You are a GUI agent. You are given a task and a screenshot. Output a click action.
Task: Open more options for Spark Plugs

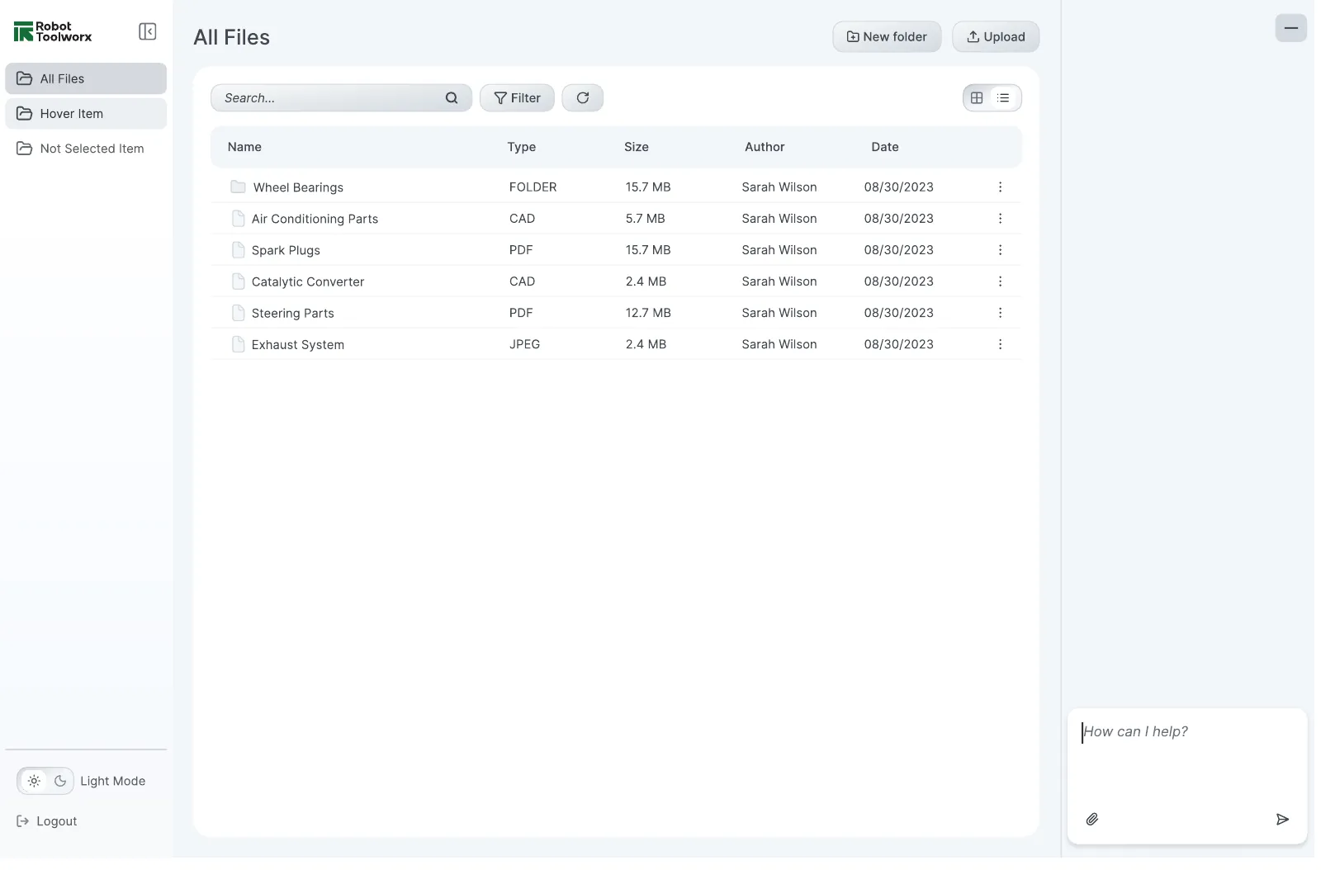pyautogui.click(x=1000, y=249)
